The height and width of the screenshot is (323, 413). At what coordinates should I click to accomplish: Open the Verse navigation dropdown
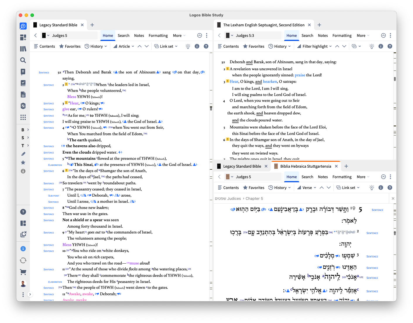pos(307,188)
